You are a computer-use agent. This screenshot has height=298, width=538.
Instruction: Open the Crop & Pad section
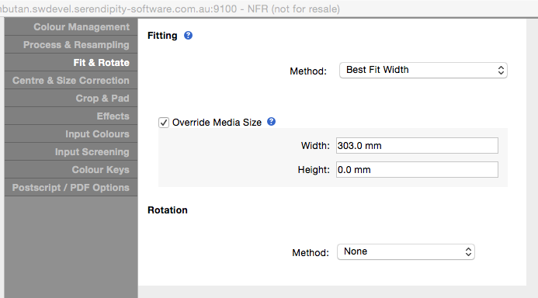click(71, 99)
